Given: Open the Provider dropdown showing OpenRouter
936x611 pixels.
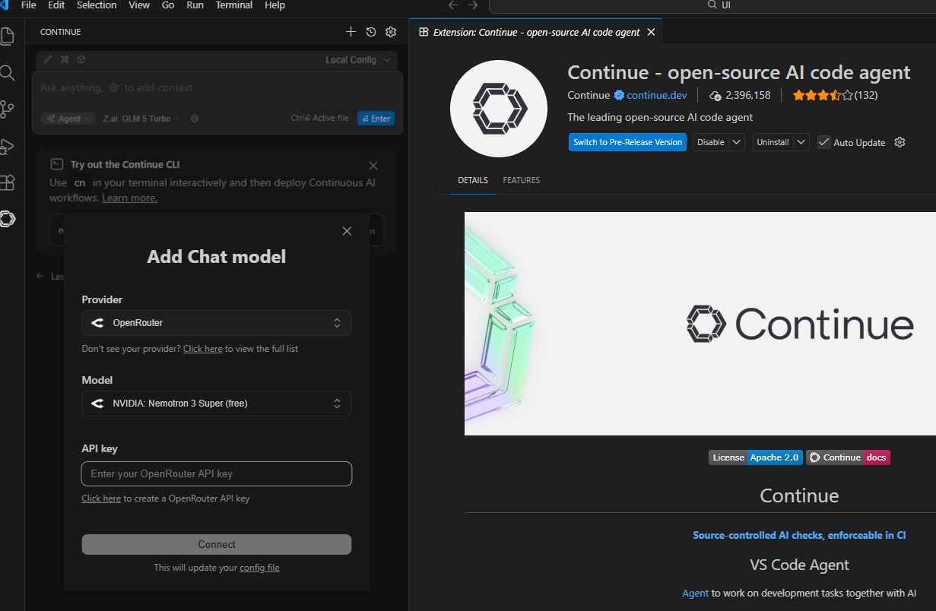Looking at the screenshot, I should pyautogui.click(x=217, y=323).
